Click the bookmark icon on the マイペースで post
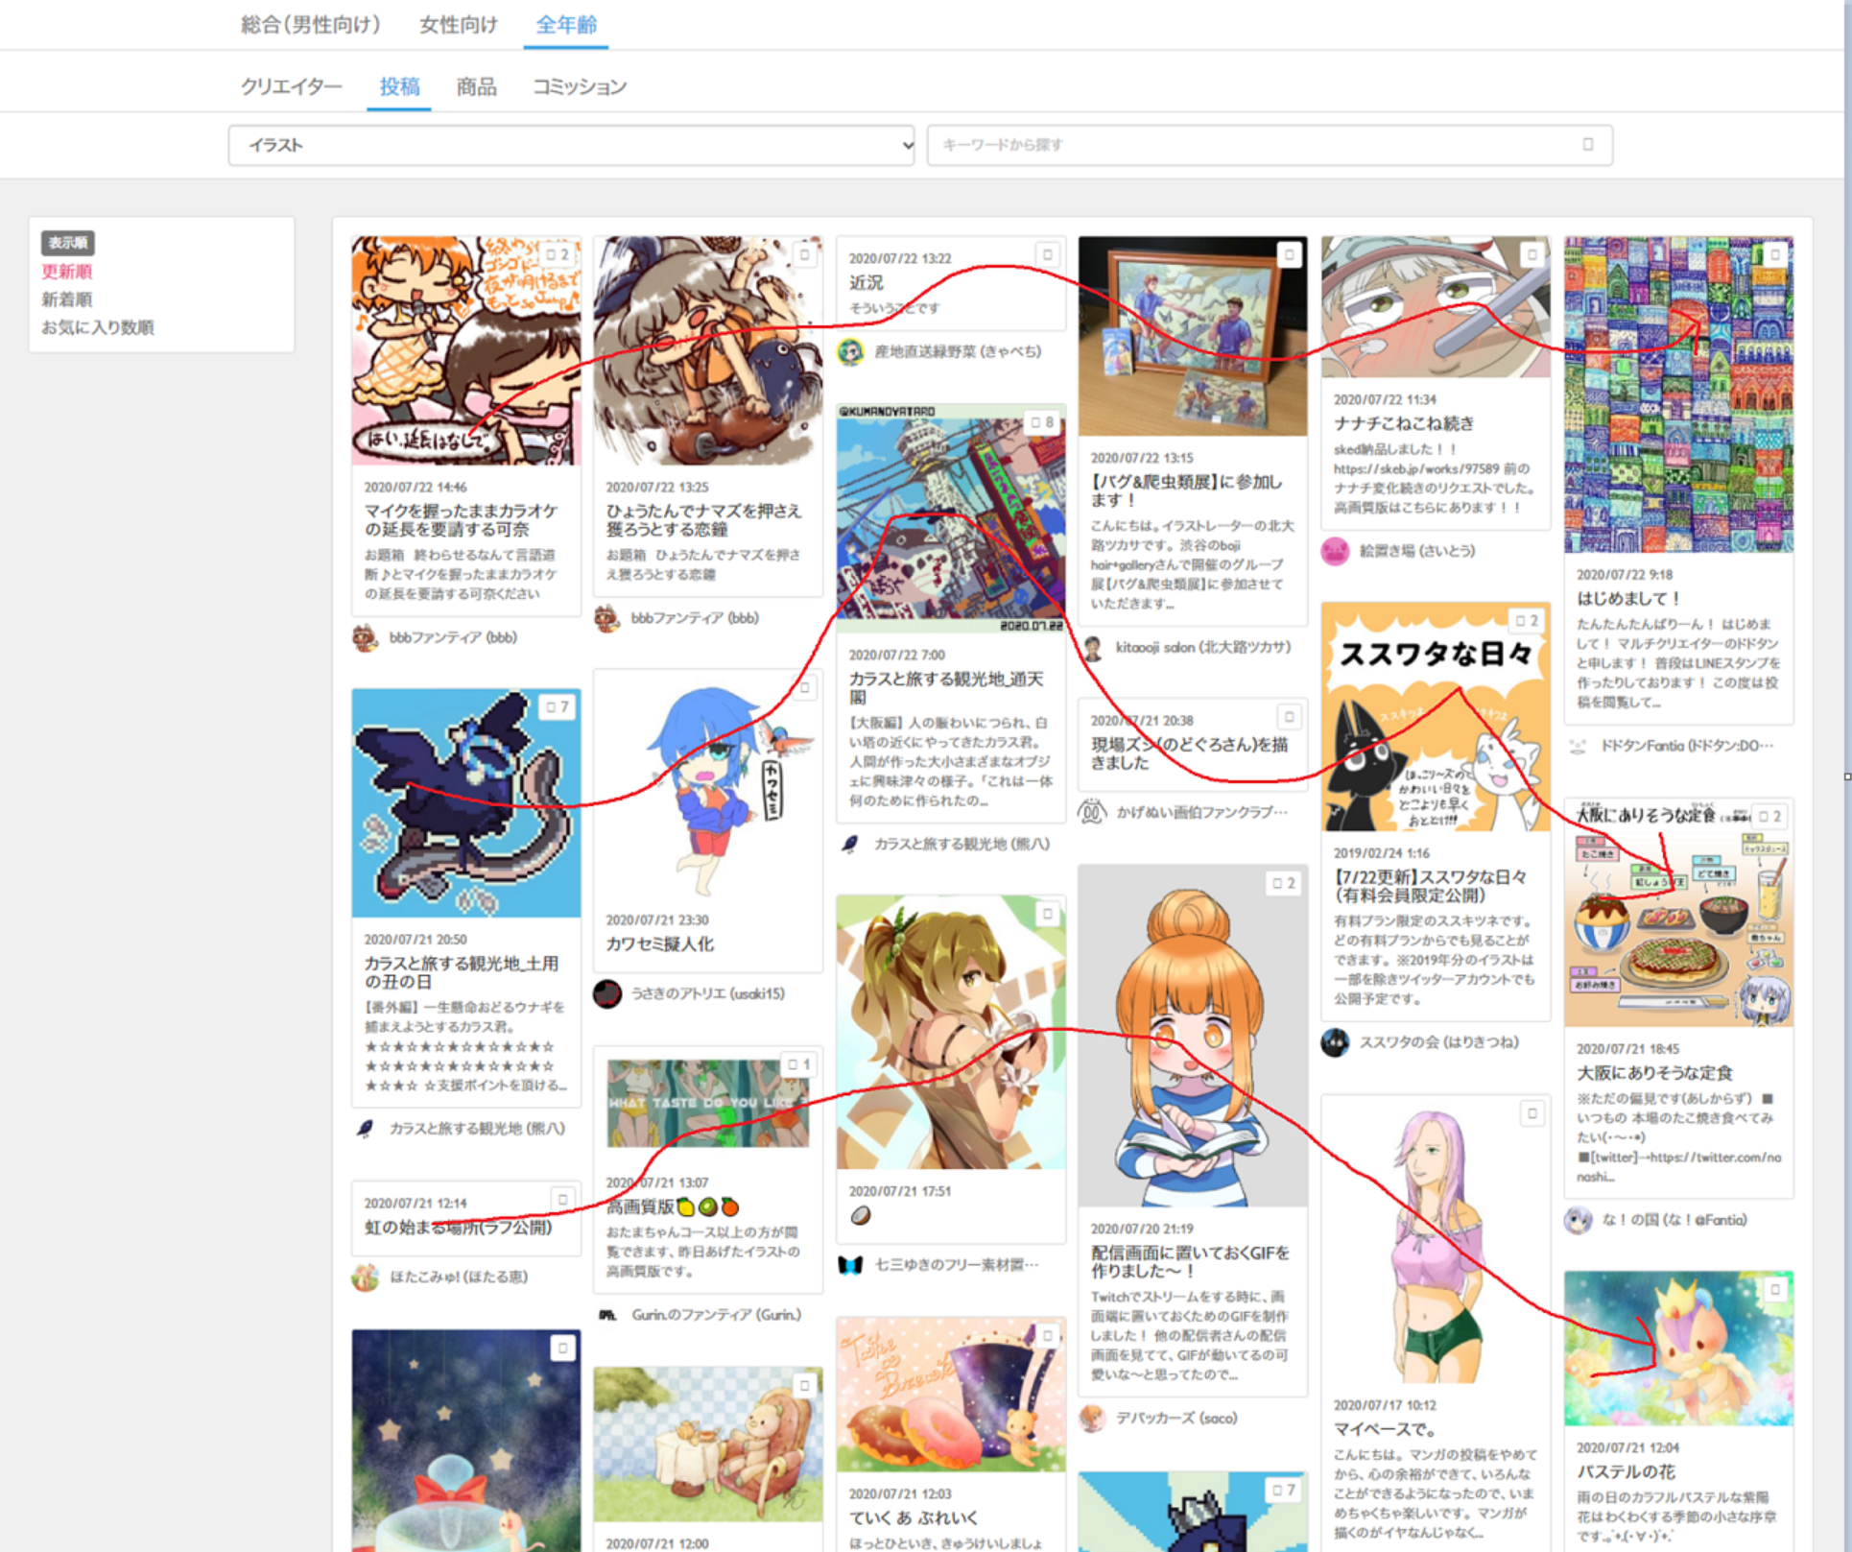1852x1552 pixels. pos(1532,1112)
